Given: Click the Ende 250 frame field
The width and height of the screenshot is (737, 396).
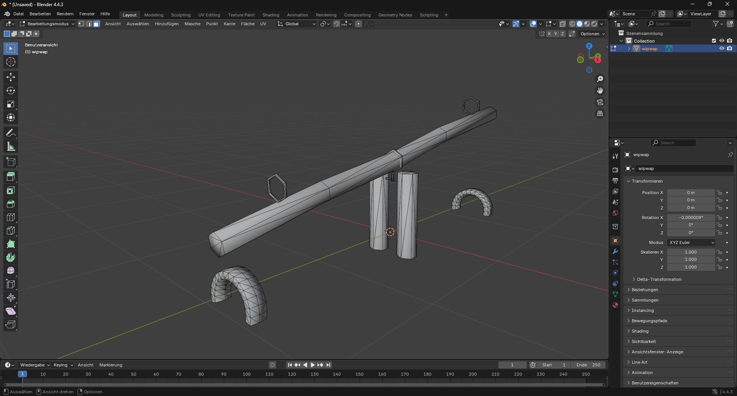Looking at the screenshot, I should tap(588, 365).
